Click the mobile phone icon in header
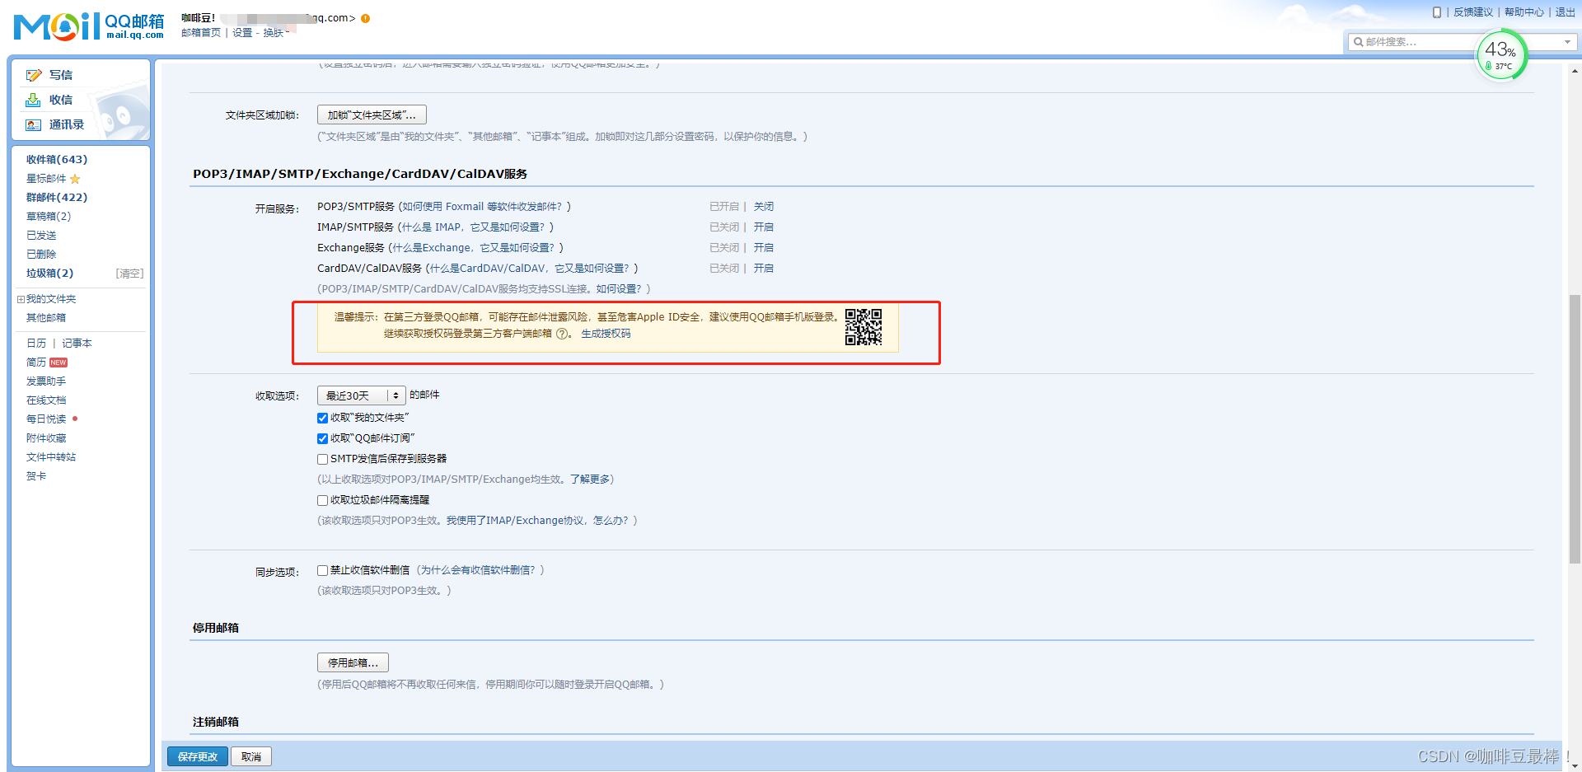This screenshot has height=772, width=1582. pyautogui.click(x=1437, y=12)
